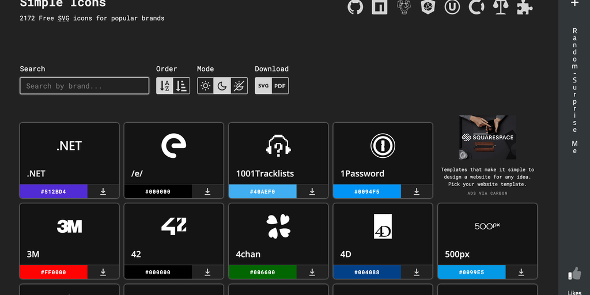The width and height of the screenshot is (590, 295).
Task: Select system default color mode
Action: [239, 86]
